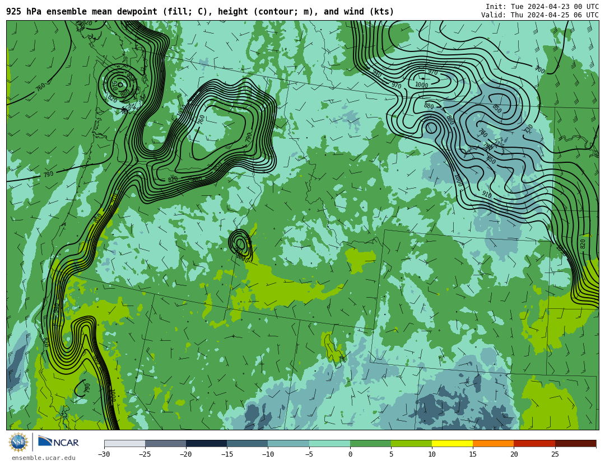605x465 pixels.
Task: Click the 910 contour label in right cluster
Action: coord(487,195)
